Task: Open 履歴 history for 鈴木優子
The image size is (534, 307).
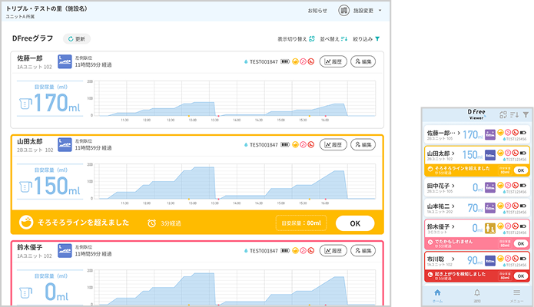Action: (333, 250)
